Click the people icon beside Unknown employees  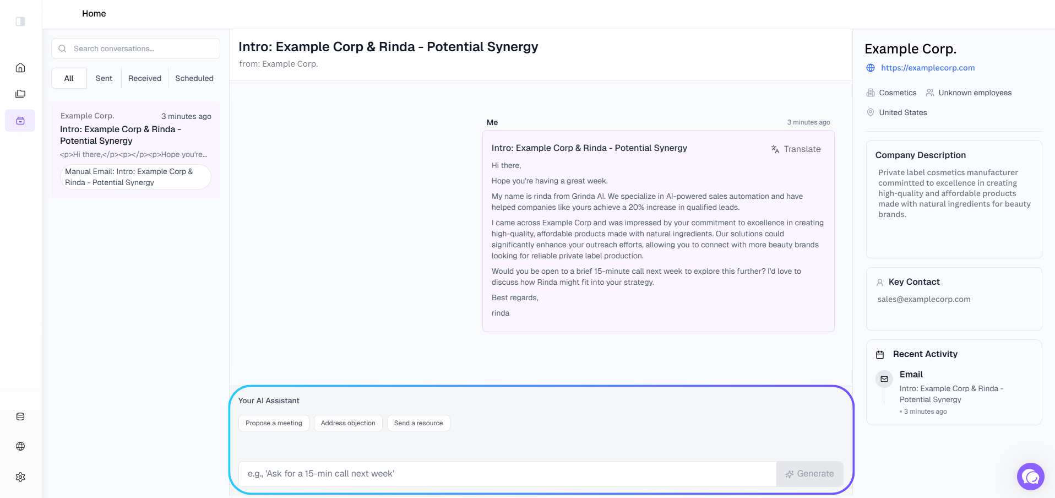pyautogui.click(x=930, y=93)
